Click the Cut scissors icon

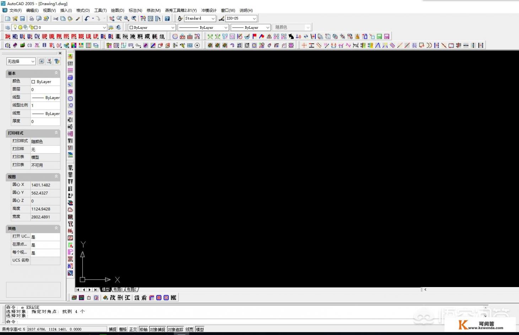pos(55,18)
